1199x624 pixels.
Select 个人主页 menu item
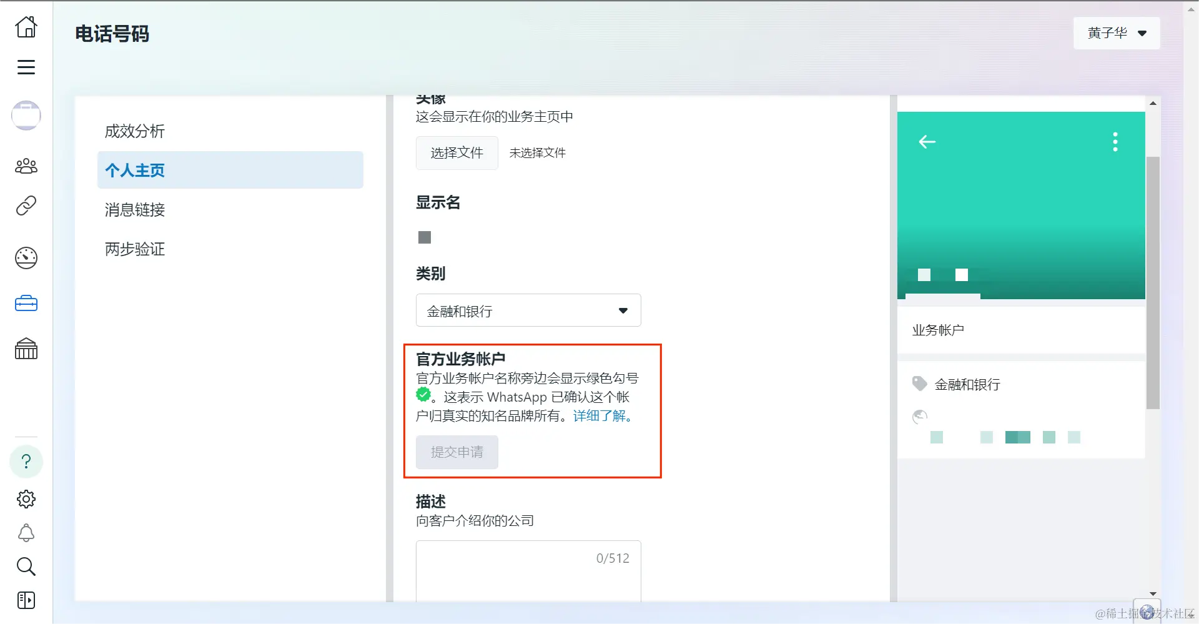click(230, 170)
